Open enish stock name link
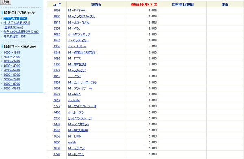244x159 pixels. (x=72, y=142)
